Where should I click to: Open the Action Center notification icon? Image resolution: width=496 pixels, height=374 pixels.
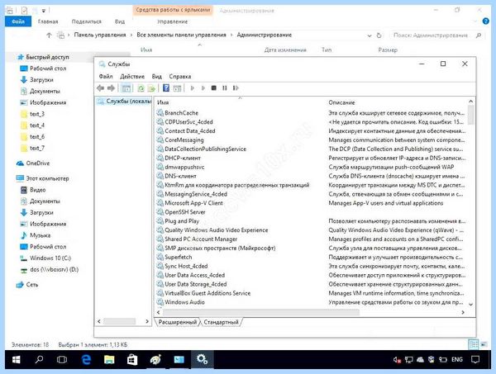tap(475, 359)
